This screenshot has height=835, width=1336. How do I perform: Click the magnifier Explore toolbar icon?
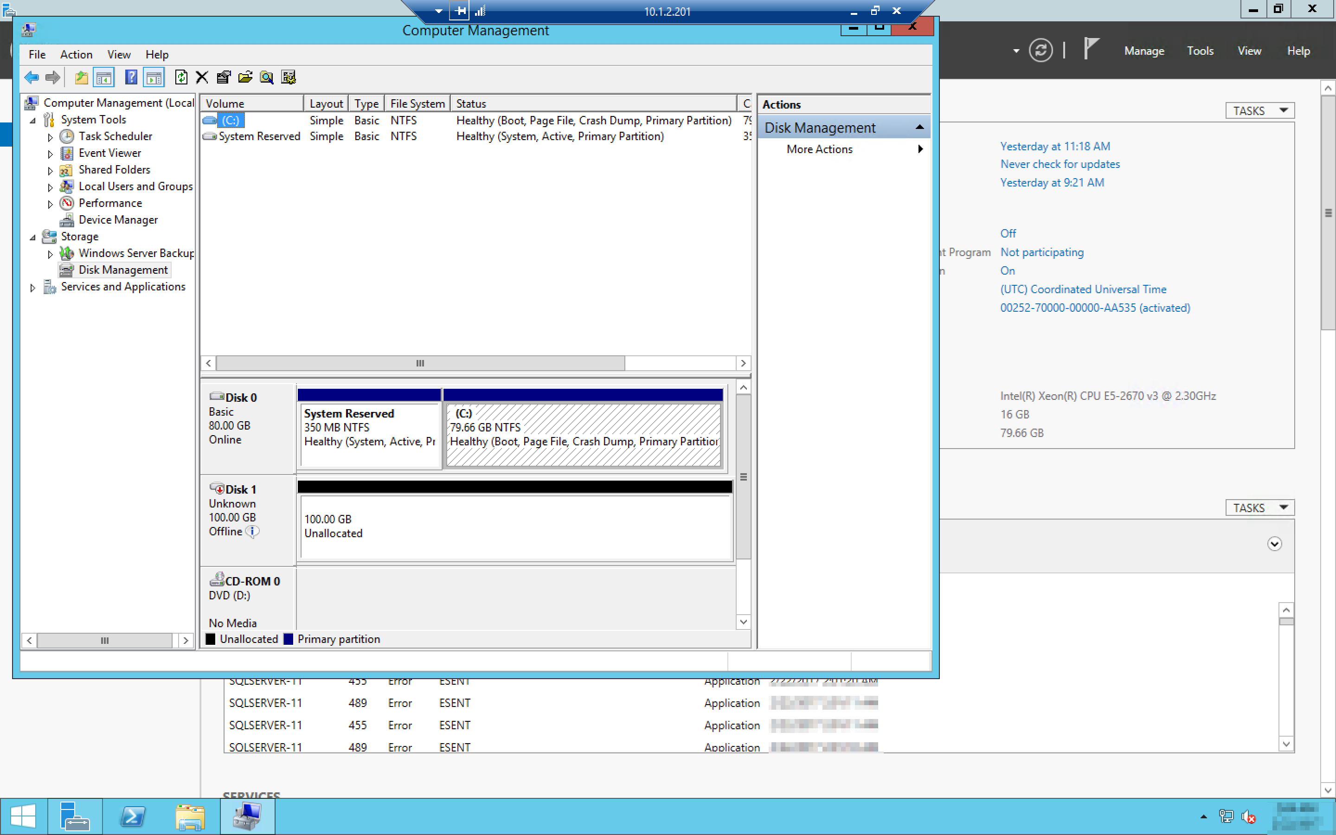[x=267, y=77]
